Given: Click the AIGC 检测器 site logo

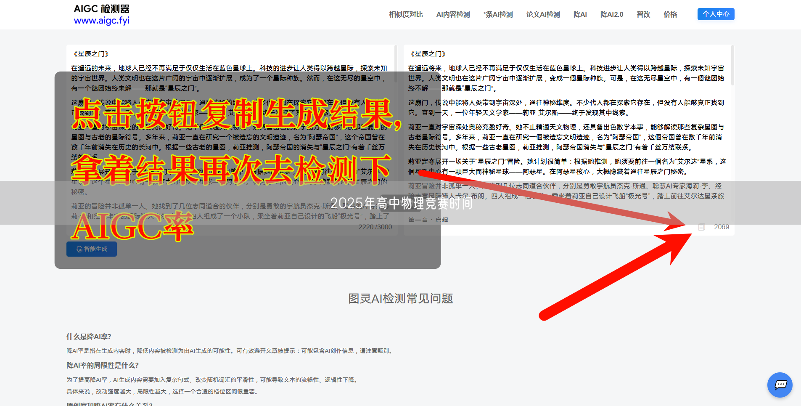Looking at the screenshot, I should pos(101,9).
